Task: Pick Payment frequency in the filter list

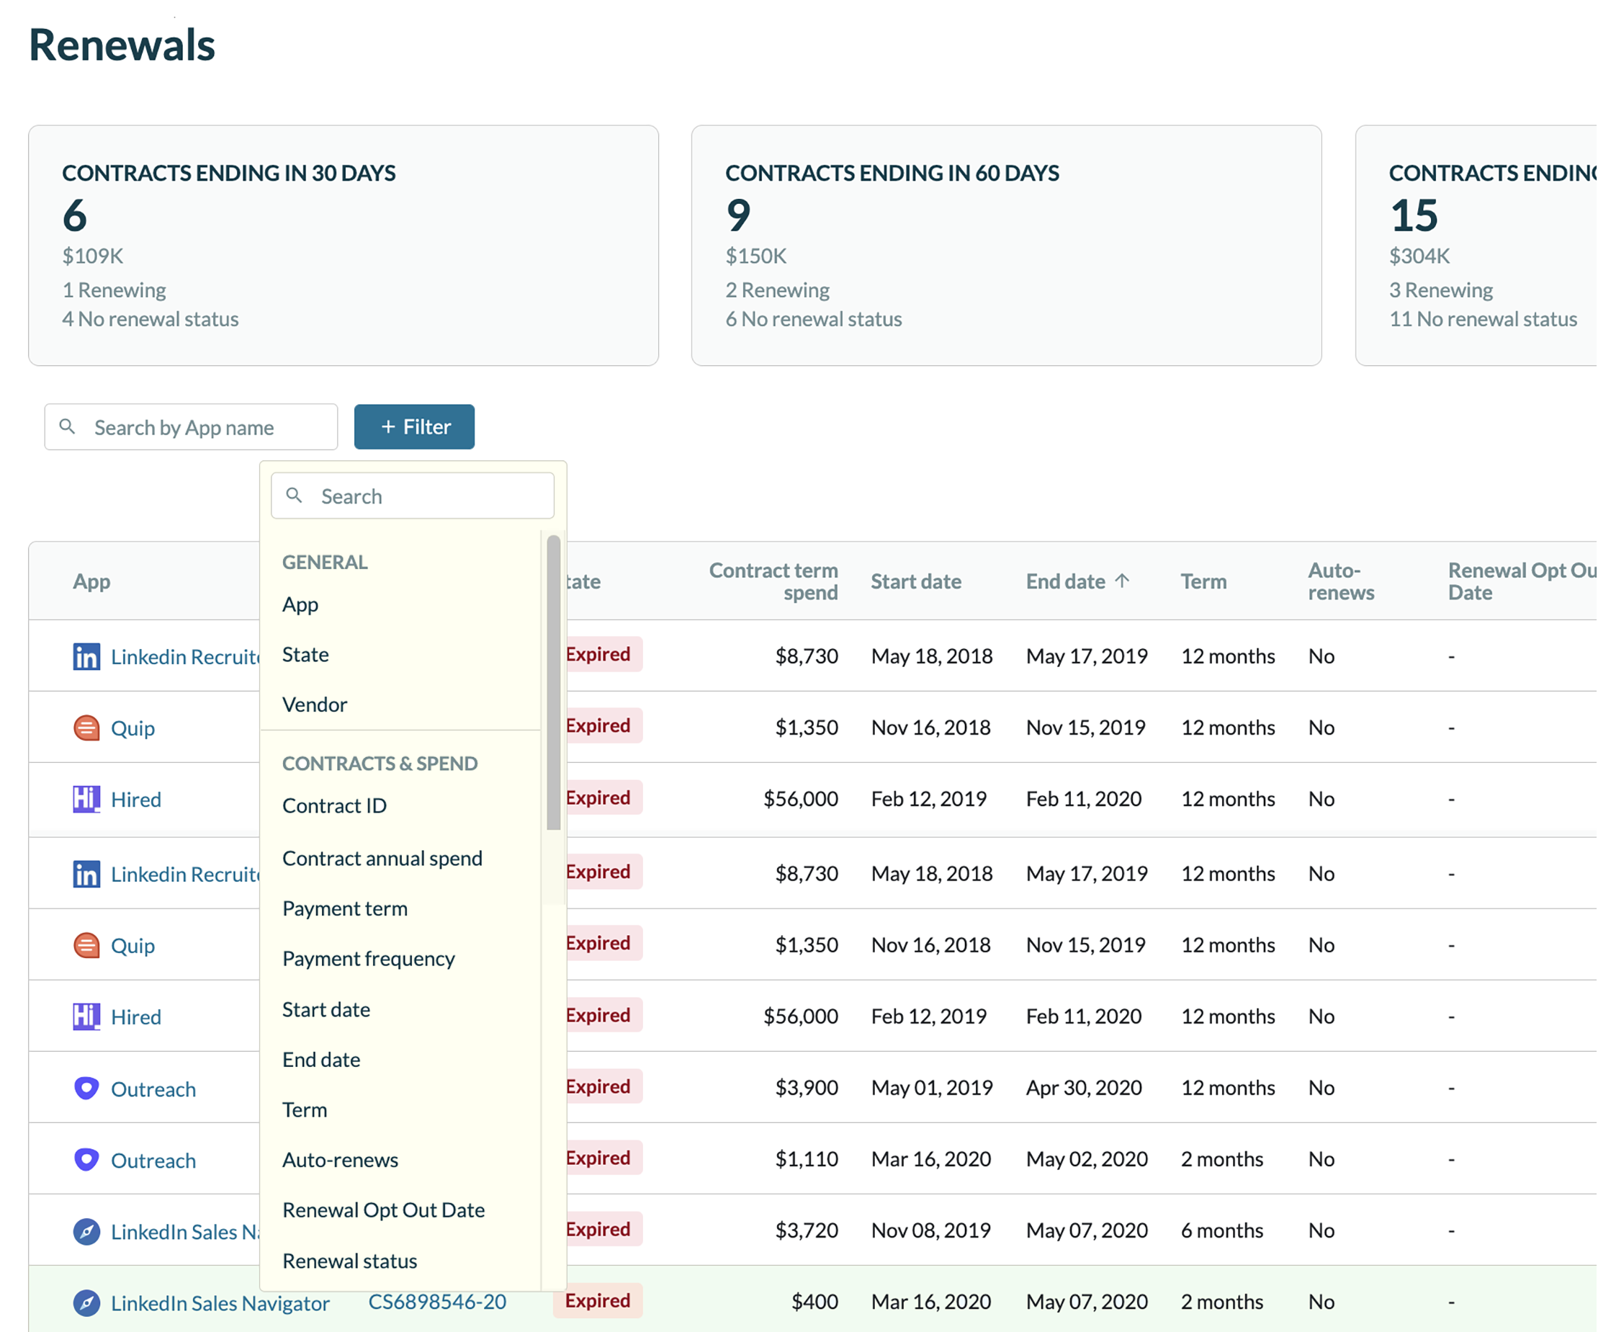Action: tap(368, 958)
